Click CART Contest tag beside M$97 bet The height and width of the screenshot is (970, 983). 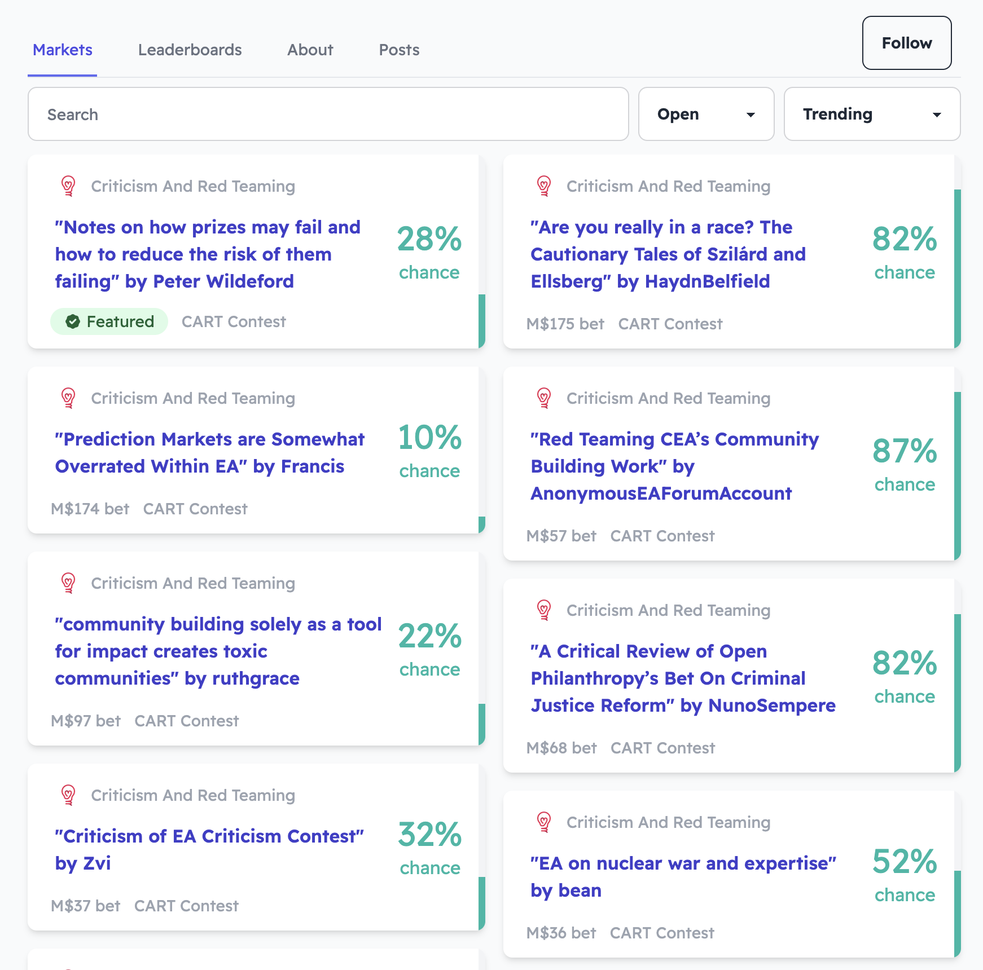tap(187, 721)
